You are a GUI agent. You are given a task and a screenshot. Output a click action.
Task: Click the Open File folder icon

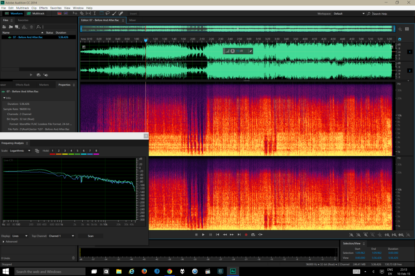(4, 27)
